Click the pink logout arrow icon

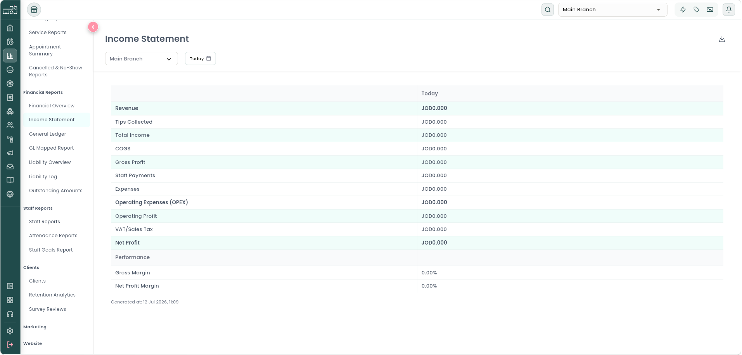pos(10,345)
